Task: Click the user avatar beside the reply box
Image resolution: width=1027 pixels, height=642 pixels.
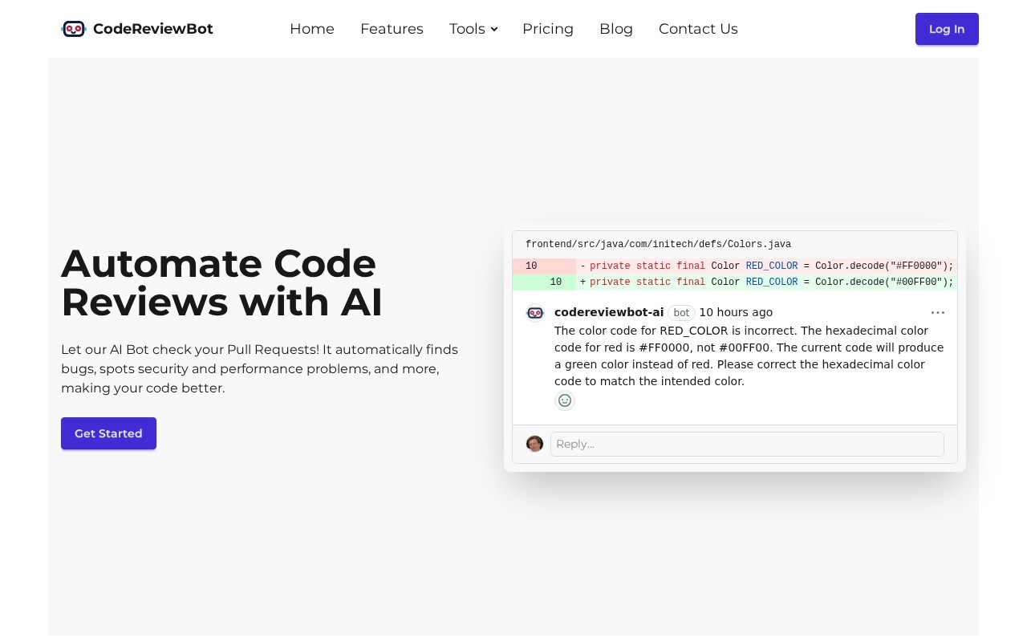Action: (535, 444)
